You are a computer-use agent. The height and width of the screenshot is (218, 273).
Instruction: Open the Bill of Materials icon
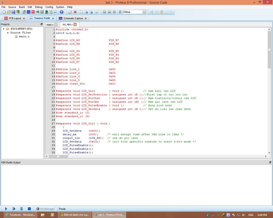[x=51, y=12]
